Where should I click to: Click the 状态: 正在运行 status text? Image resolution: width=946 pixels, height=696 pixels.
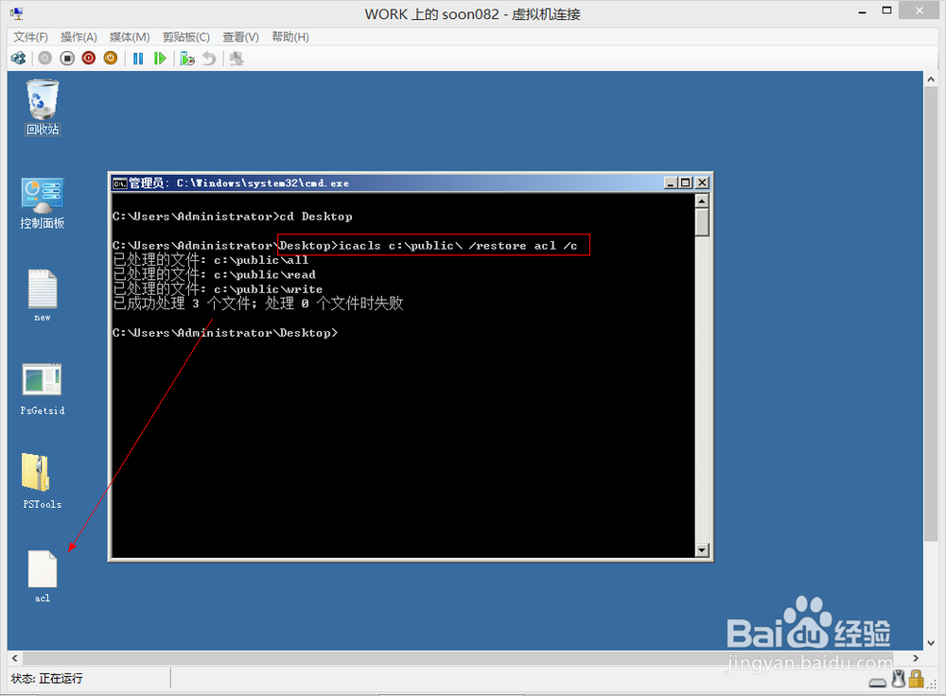pyautogui.click(x=47, y=679)
